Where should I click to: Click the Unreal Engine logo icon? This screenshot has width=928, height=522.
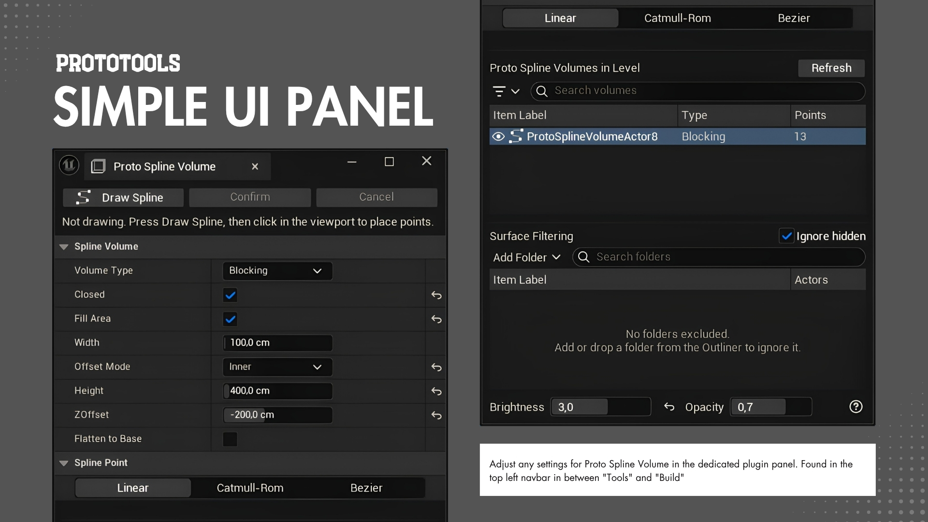click(69, 165)
